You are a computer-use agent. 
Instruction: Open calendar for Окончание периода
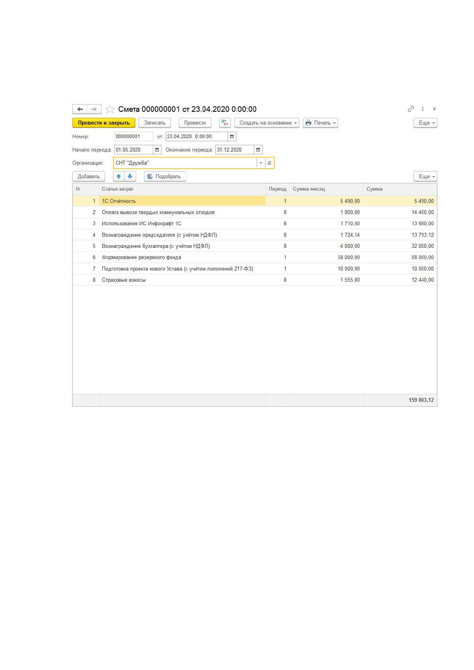[x=258, y=150]
